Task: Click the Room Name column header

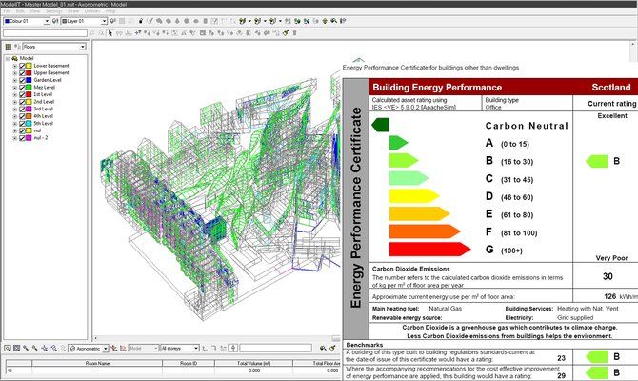Action: pyautogui.click(x=97, y=363)
